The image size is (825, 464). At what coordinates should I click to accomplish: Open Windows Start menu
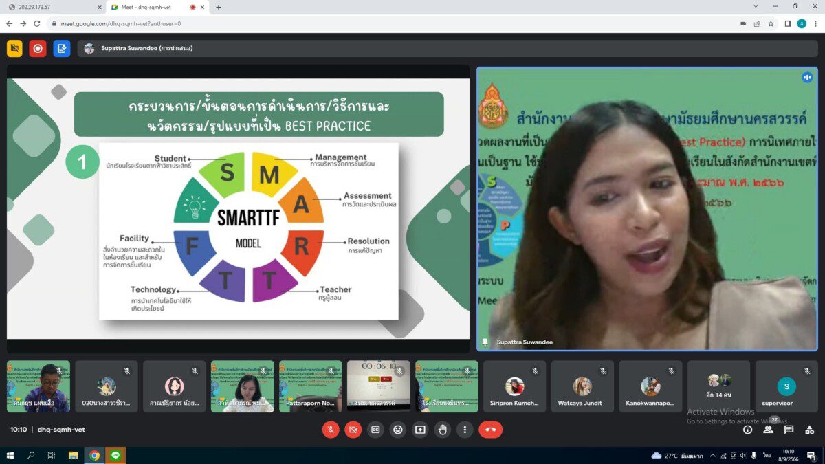[10, 455]
